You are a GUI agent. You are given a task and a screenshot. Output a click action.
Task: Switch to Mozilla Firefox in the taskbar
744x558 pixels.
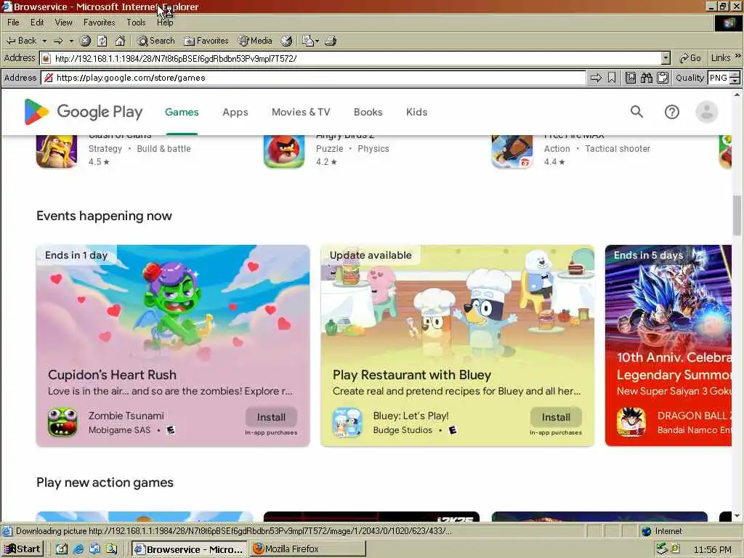click(308, 549)
